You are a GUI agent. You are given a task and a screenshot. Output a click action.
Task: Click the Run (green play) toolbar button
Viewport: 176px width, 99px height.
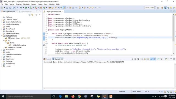click(26, 8)
